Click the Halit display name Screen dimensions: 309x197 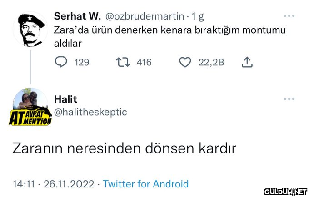[65, 99]
